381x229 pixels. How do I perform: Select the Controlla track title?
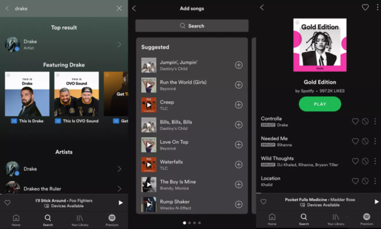(x=271, y=119)
